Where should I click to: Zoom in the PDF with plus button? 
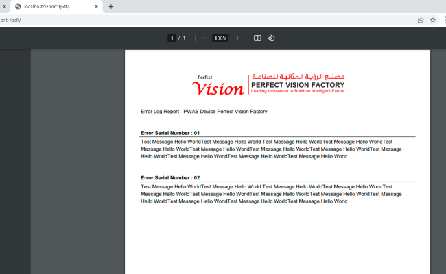[x=237, y=38]
